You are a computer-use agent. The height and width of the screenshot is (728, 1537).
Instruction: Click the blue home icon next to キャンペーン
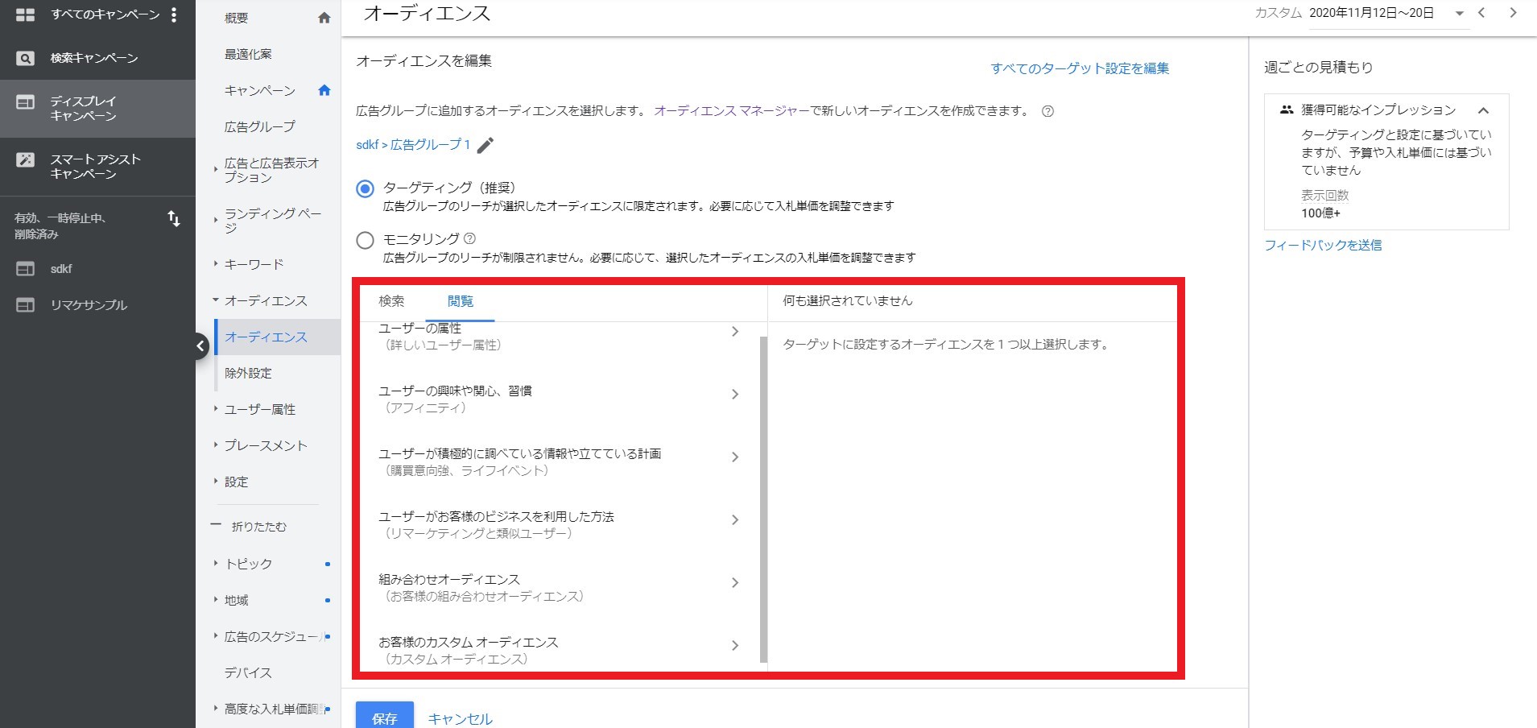[324, 90]
